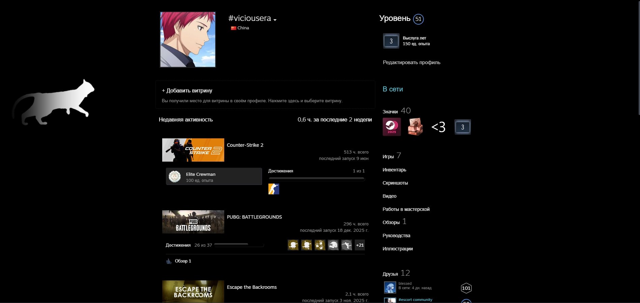Open the Выслуга лет badge text
This screenshot has height=303, width=640.
click(414, 38)
